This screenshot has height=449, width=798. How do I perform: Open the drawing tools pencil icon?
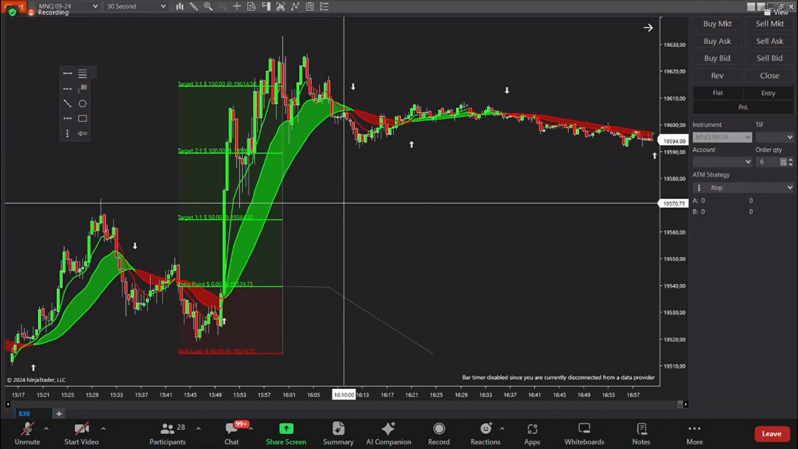tap(194, 7)
